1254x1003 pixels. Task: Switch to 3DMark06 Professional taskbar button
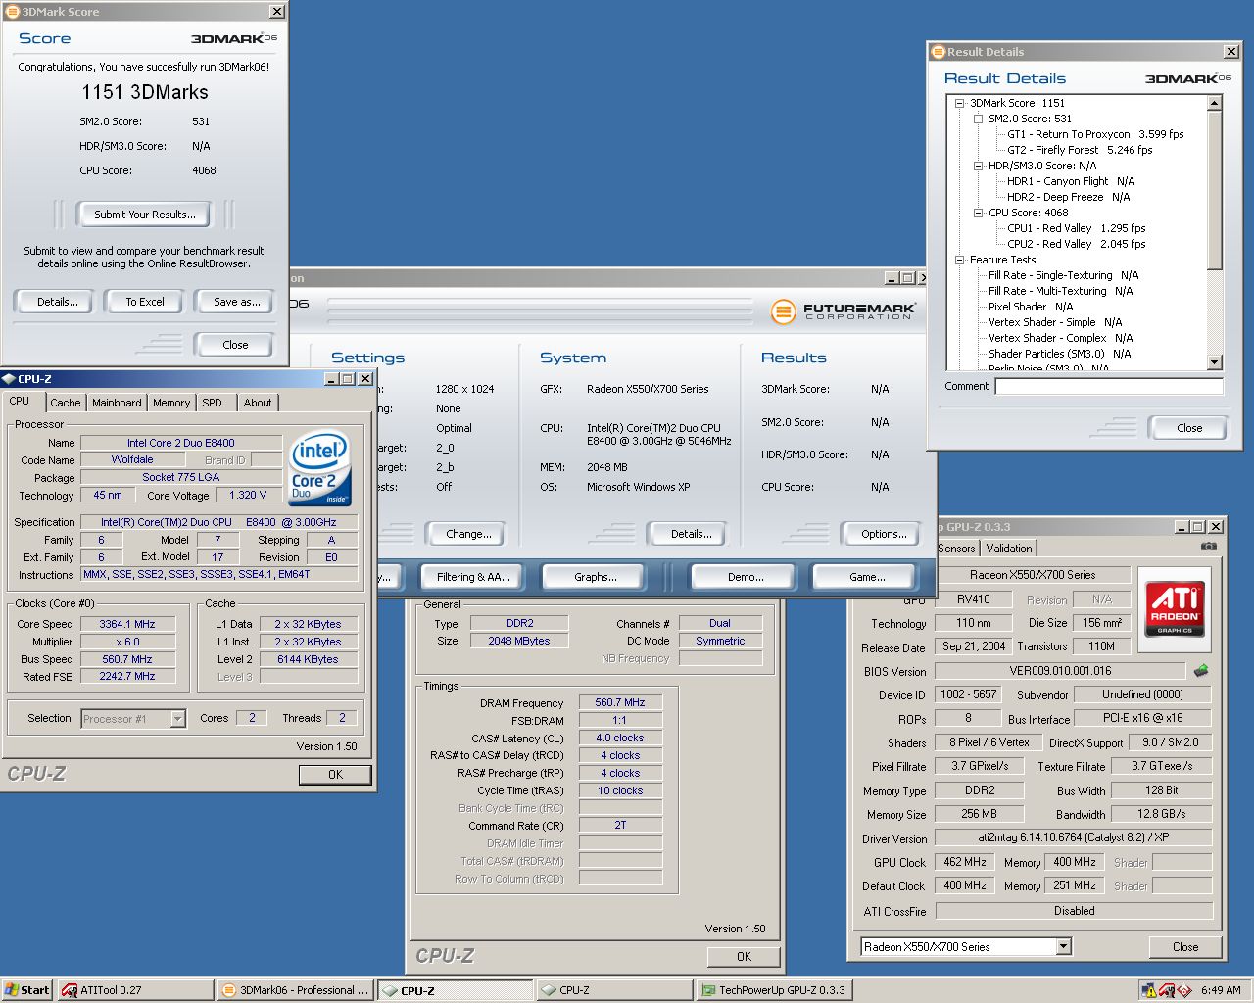coord(296,990)
